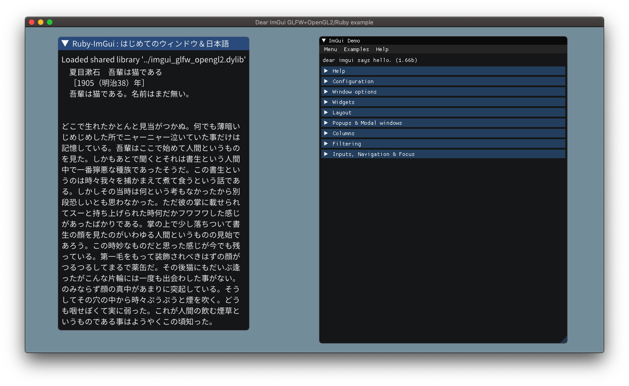This screenshot has width=629, height=386.
Task: Click the ImGui Demo window title bar
Action: (443, 41)
